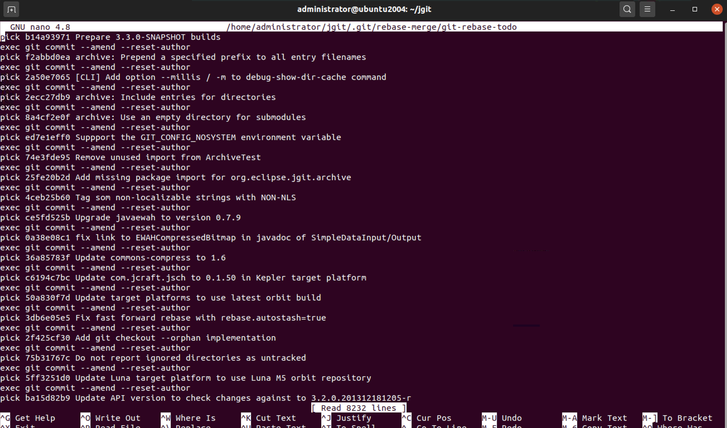Screen dimensions: 727x428
Task: Open a new terminal tab icon
Action: point(11,9)
